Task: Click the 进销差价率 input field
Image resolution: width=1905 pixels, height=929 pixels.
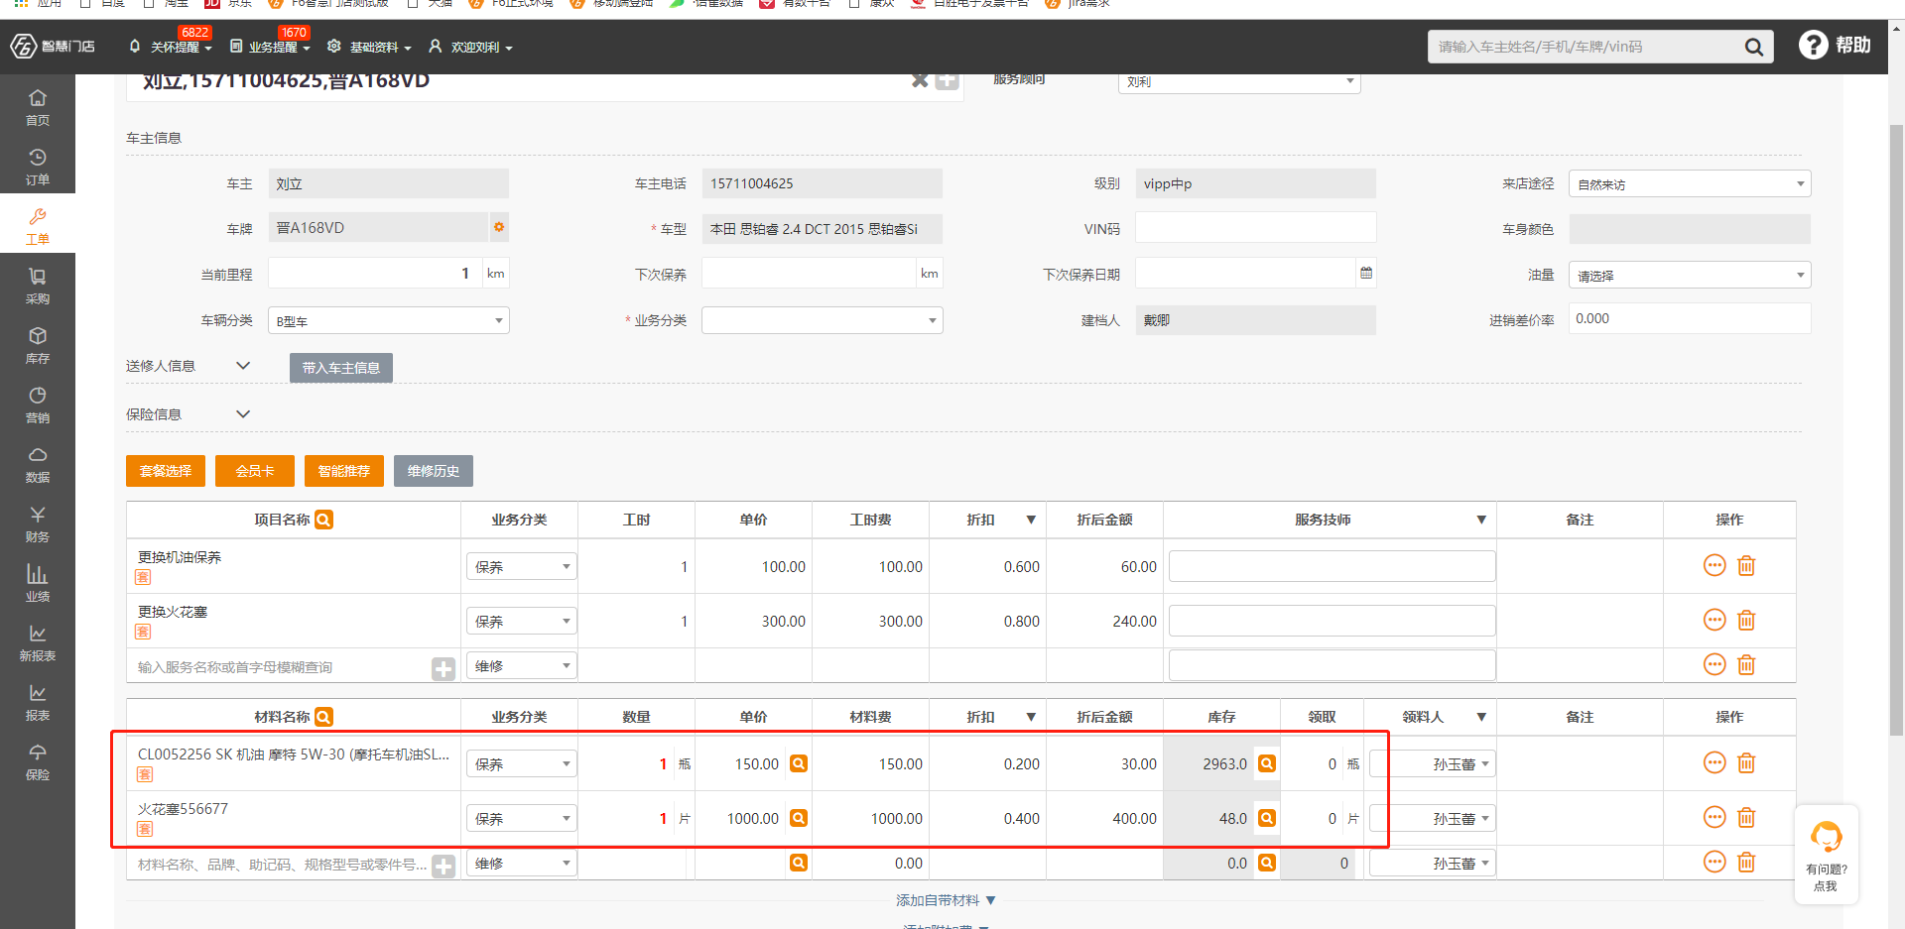Action: pos(1689,318)
